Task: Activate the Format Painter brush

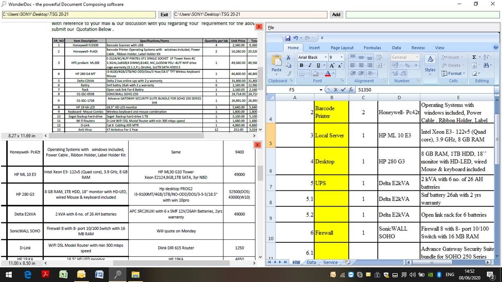Action: [x=288, y=74]
